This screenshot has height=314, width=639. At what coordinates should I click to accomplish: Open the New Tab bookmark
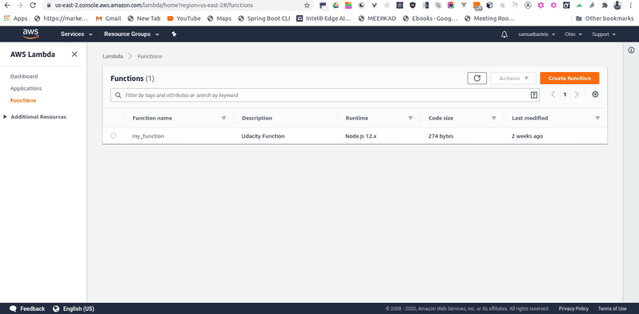(144, 18)
